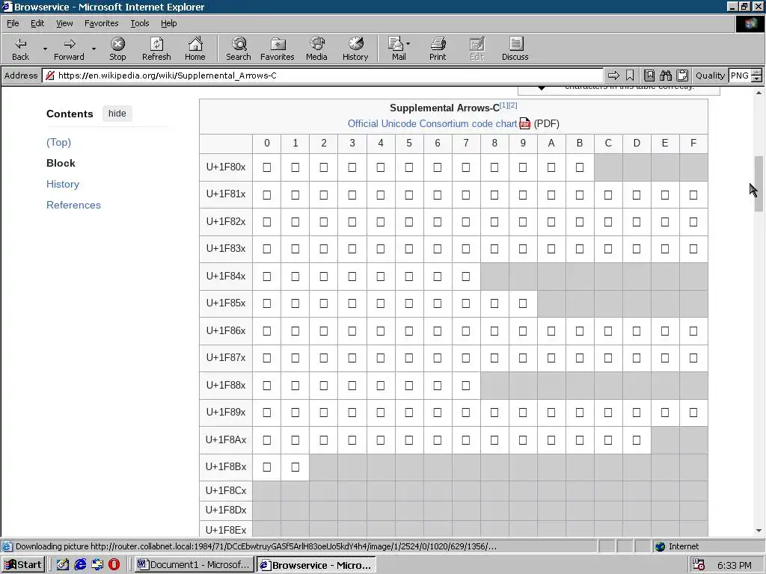Click the binoculars find icon

(x=665, y=75)
